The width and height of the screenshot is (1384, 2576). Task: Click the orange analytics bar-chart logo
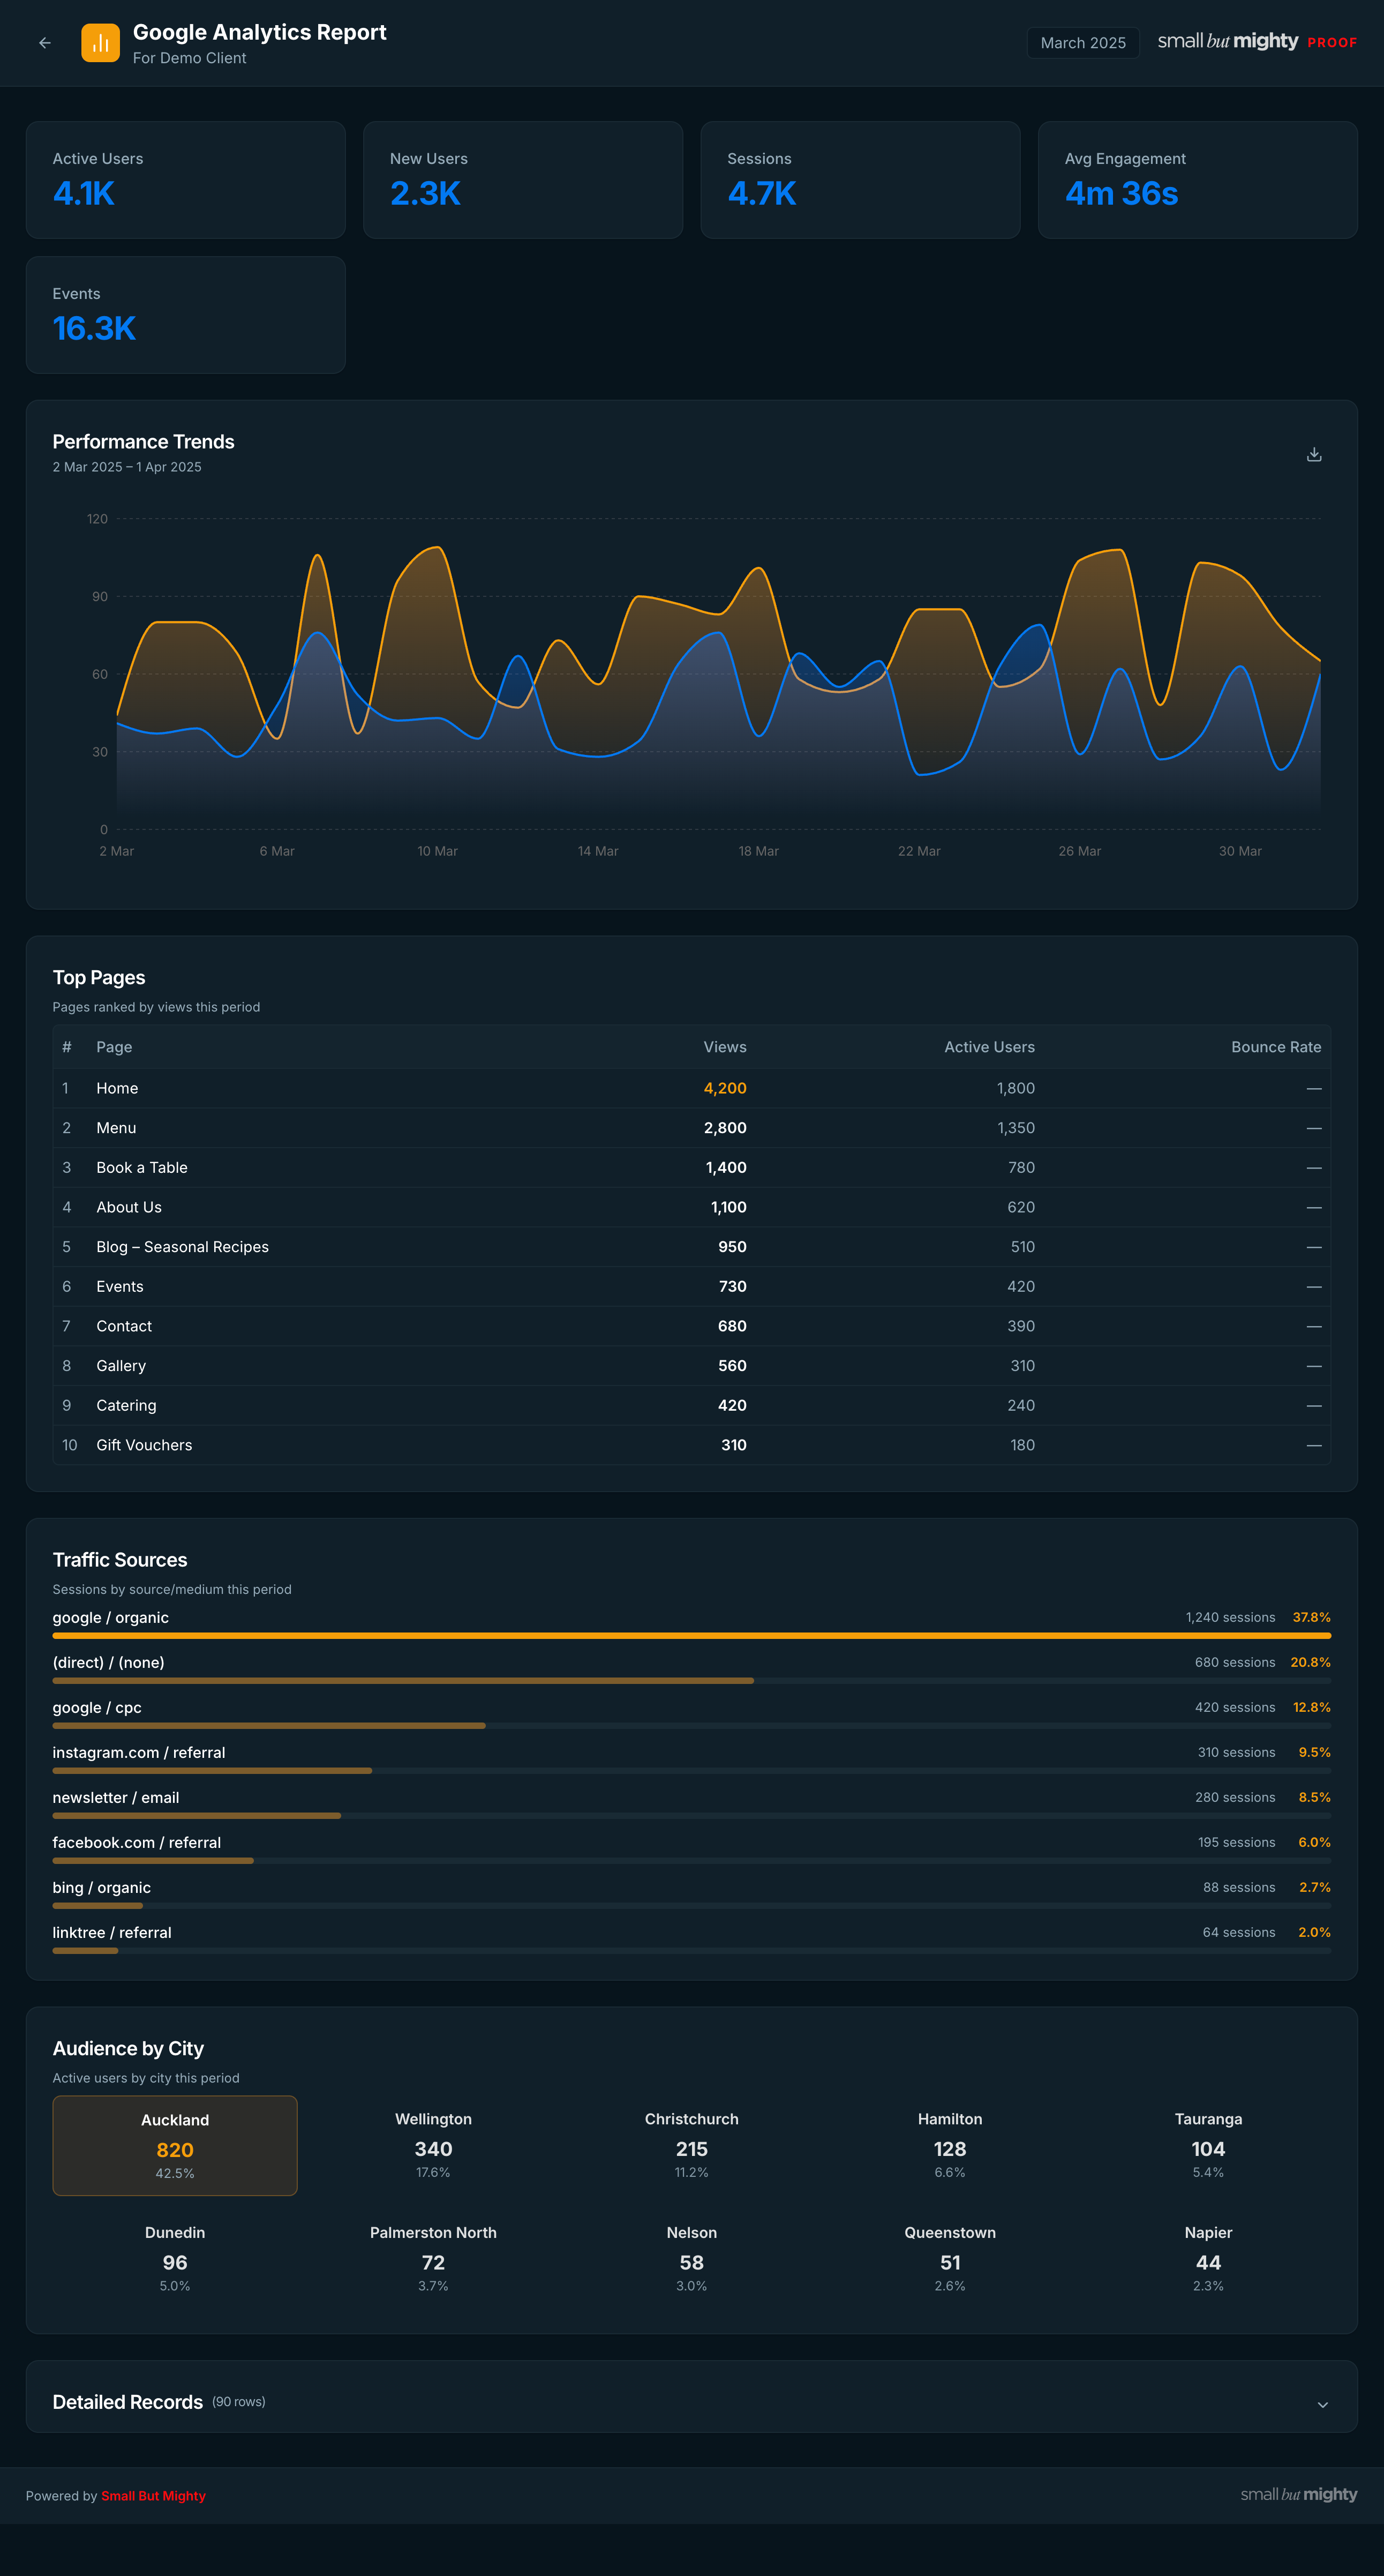[100, 43]
